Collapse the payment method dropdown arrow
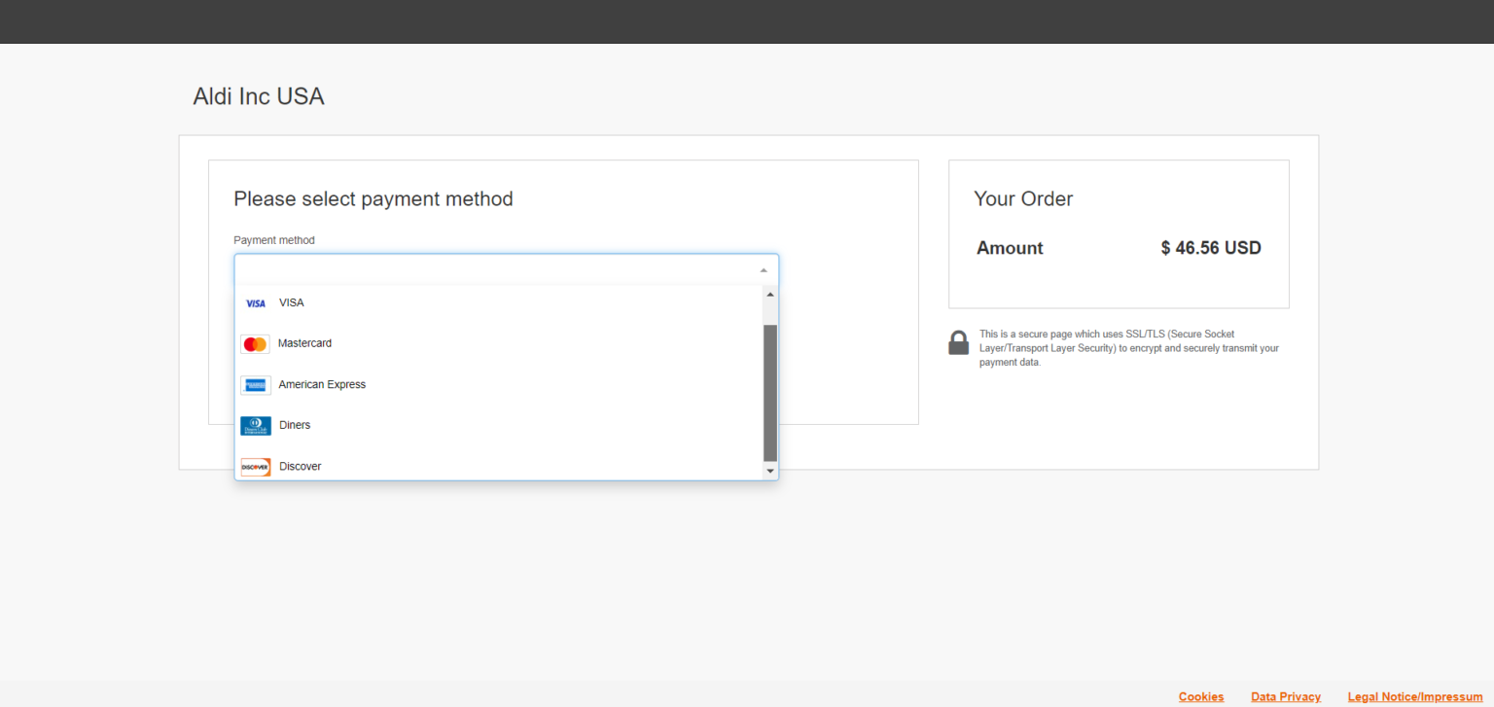The height and width of the screenshot is (707, 1494). pos(763,270)
